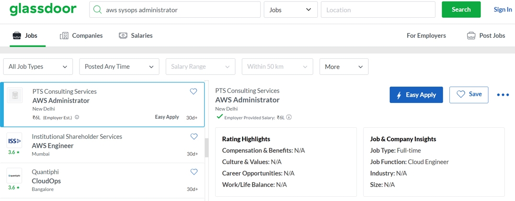Click Quantiphi company name in list
This screenshot has width=515, height=201.
[x=46, y=172]
